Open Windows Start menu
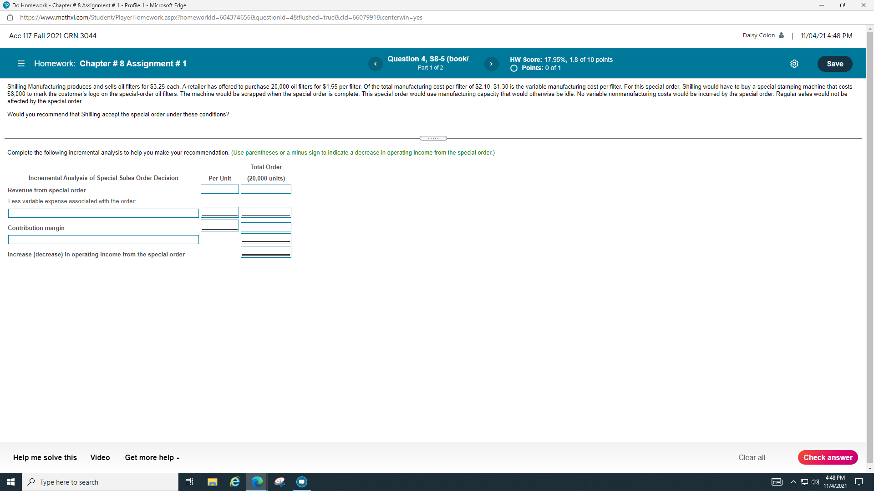Viewport: 874px width, 491px height. point(11,482)
